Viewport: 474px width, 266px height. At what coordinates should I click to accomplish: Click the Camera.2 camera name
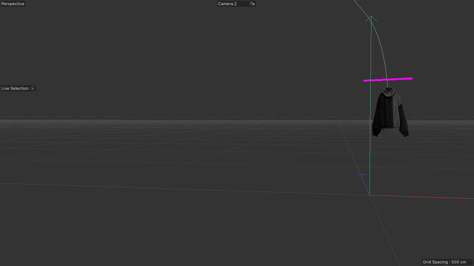pyautogui.click(x=227, y=4)
